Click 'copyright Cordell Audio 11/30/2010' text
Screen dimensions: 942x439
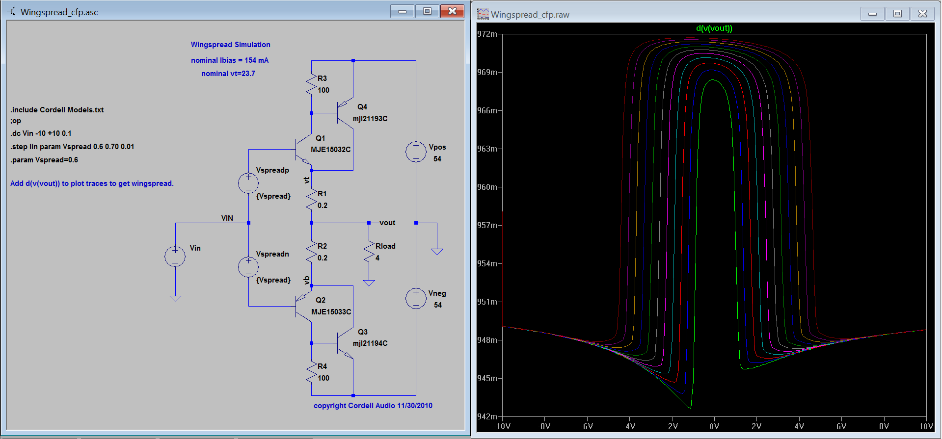(x=373, y=406)
